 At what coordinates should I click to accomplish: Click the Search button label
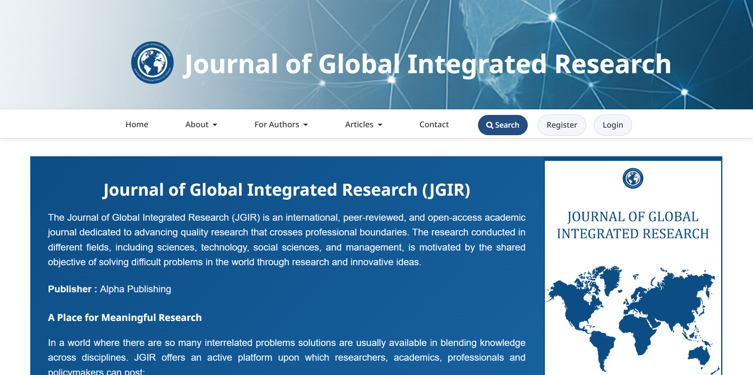(x=507, y=125)
